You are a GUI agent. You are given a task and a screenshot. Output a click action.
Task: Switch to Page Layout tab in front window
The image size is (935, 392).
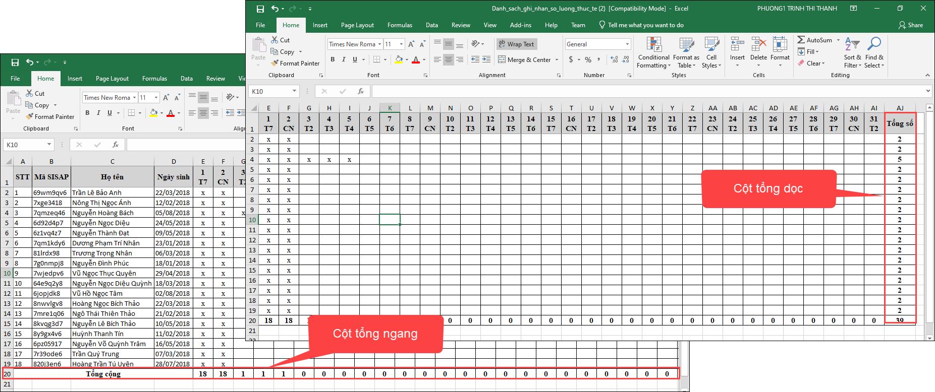[x=357, y=25]
